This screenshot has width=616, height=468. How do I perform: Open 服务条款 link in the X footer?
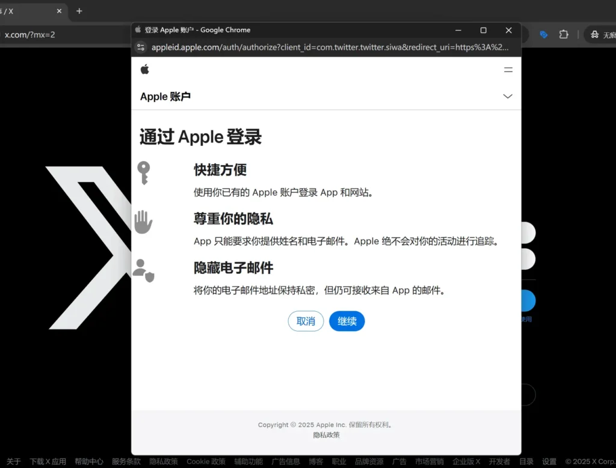[126, 462]
